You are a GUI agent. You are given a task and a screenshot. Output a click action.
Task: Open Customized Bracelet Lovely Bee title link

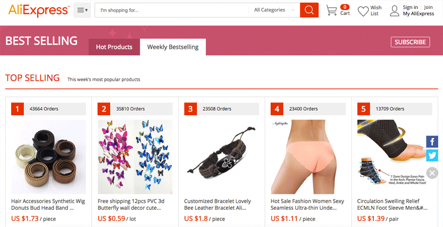coord(218,204)
